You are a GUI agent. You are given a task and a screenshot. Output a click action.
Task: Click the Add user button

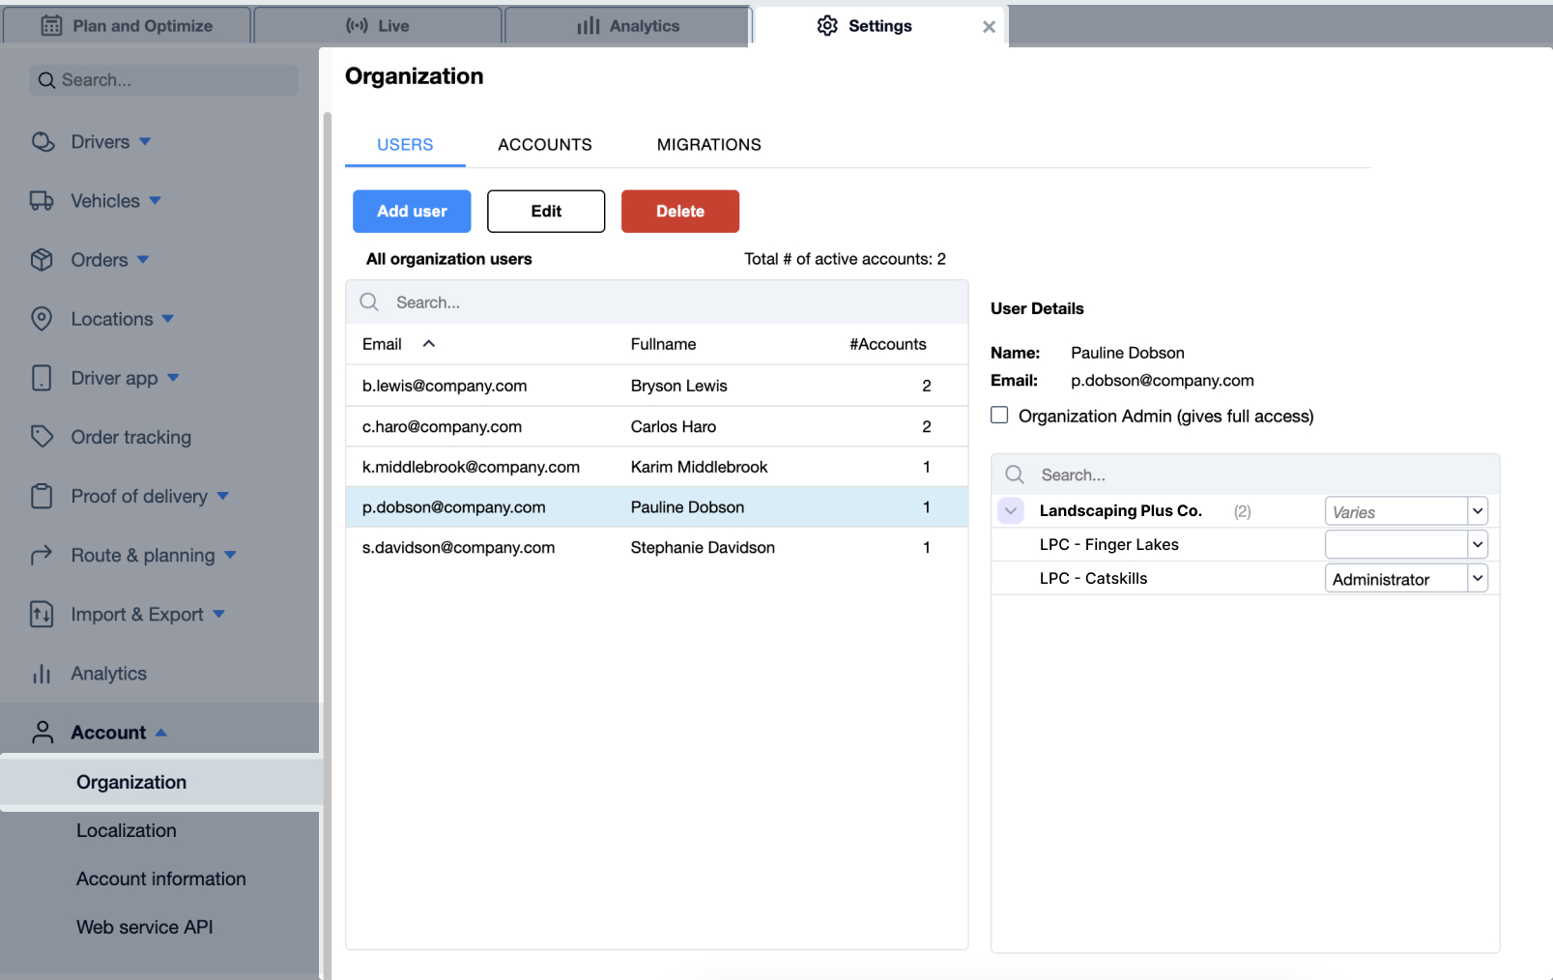click(412, 211)
